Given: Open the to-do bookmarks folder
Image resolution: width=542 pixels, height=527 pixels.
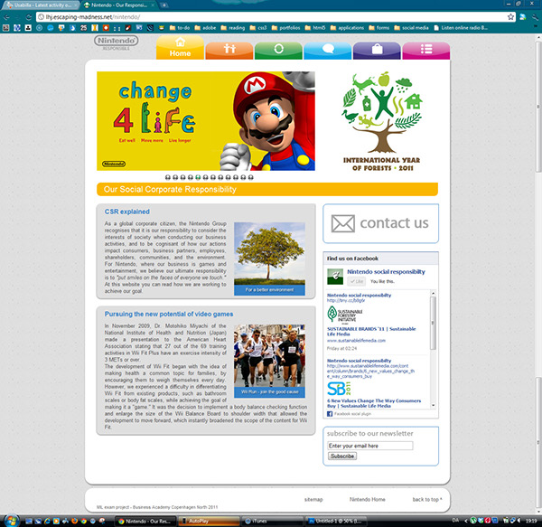Looking at the screenshot, I should (180, 28).
